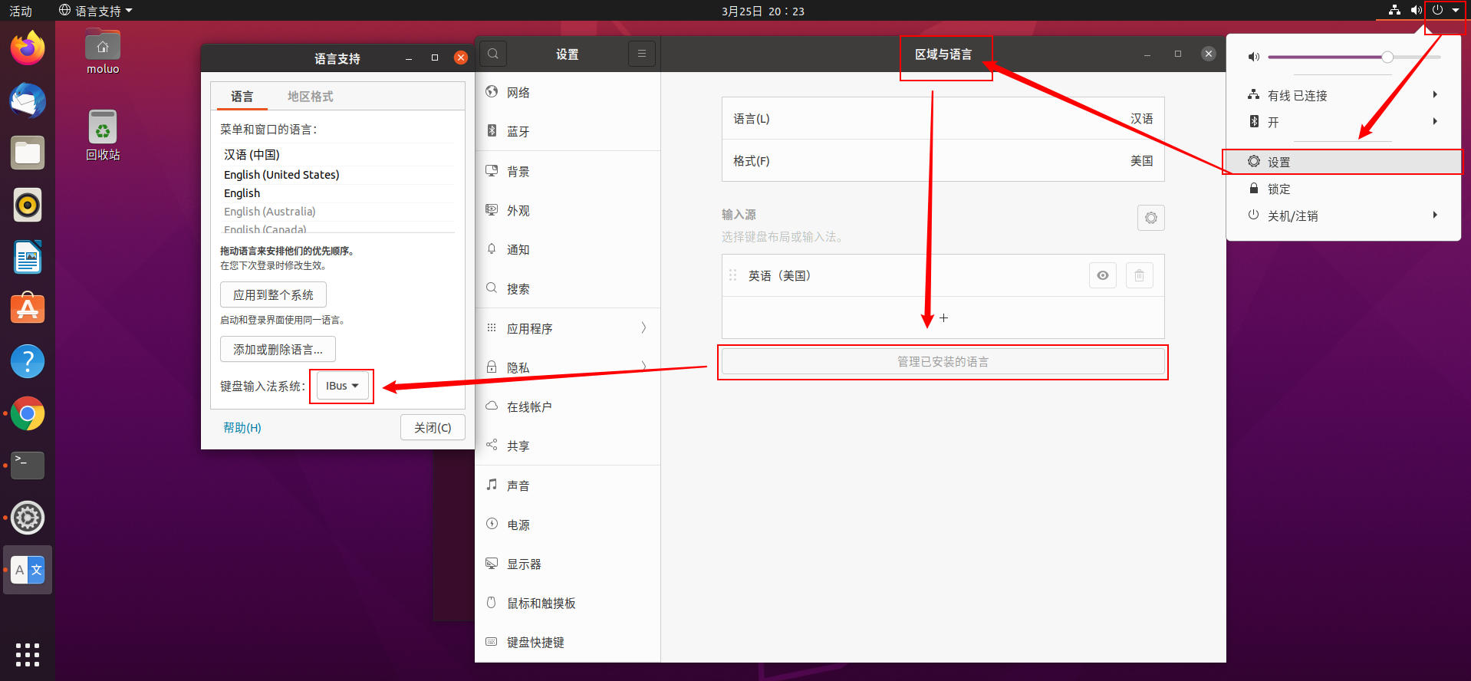Open input source options gear
The height and width of the screenshot is (681, 1471).
(1150, 218)
